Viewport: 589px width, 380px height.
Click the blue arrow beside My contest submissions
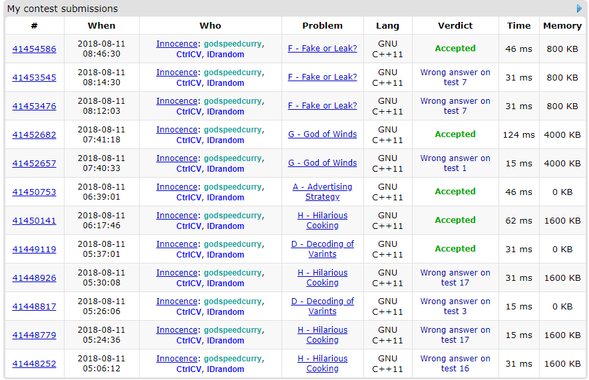(x=579, y=9)
